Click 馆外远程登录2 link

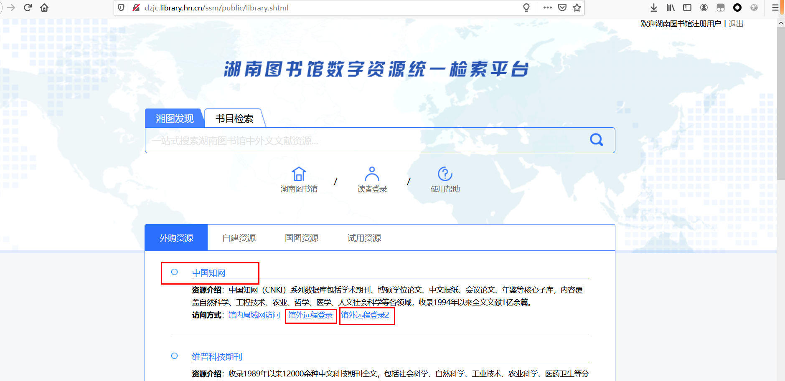tap(365, 315)
